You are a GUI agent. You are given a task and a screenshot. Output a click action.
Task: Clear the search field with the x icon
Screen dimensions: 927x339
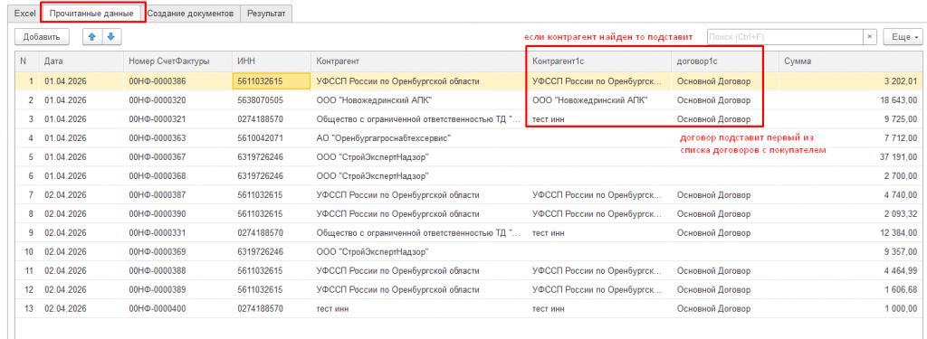click(x=869, y=37)
